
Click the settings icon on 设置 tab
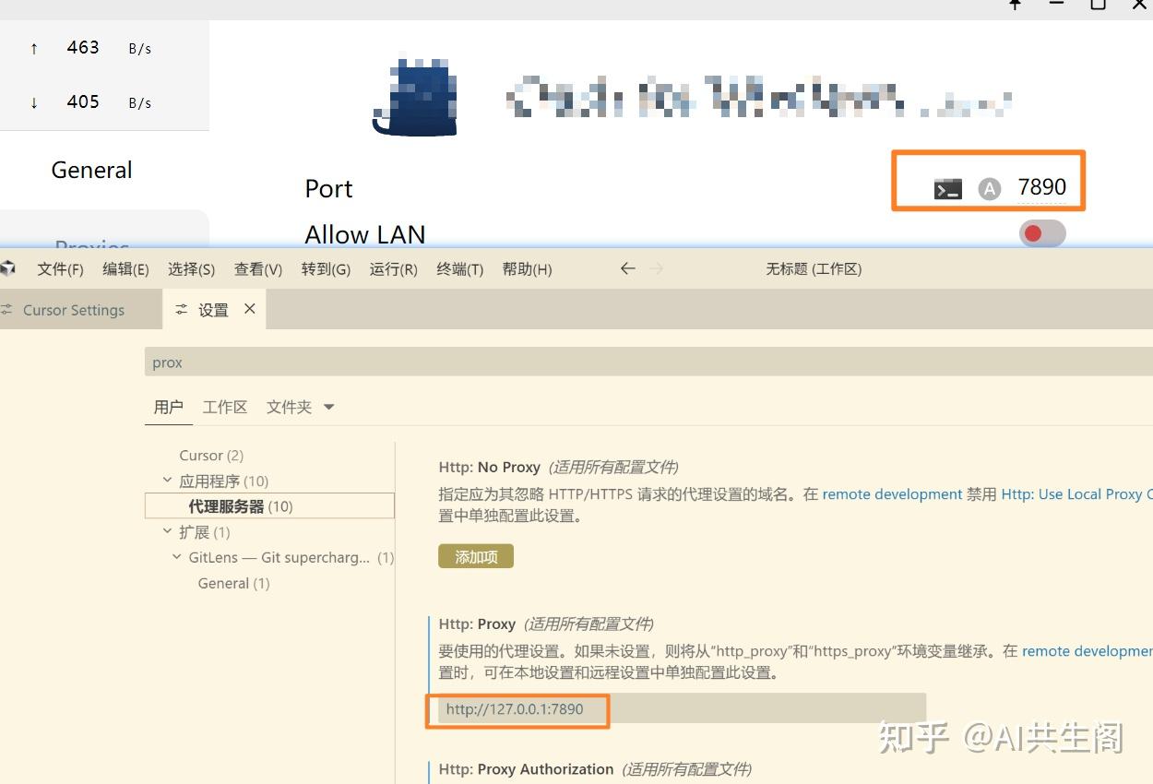point(182,310)
